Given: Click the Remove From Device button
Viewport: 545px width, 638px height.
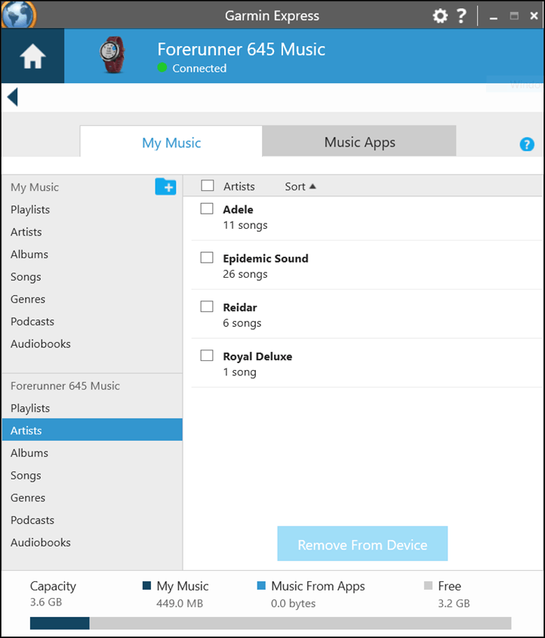Looking at the screenshot, I should [362, 544].
